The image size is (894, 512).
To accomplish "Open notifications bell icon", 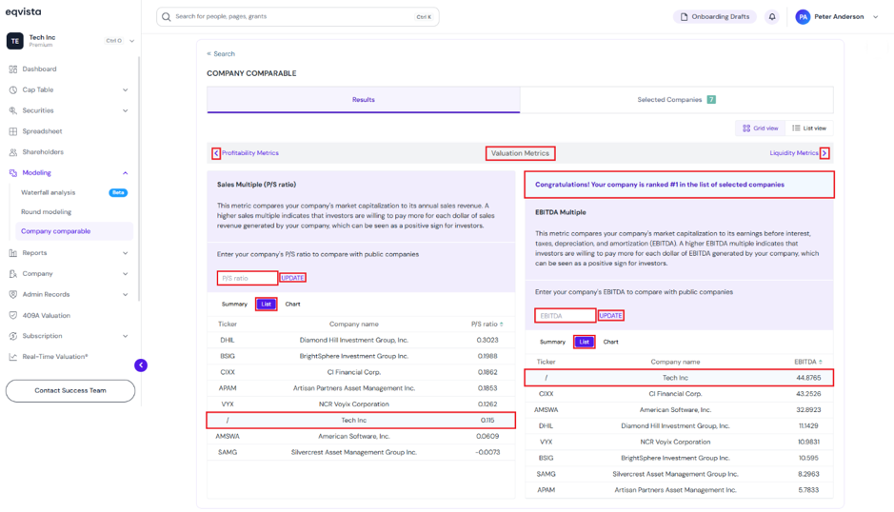I will pos(772,16).
